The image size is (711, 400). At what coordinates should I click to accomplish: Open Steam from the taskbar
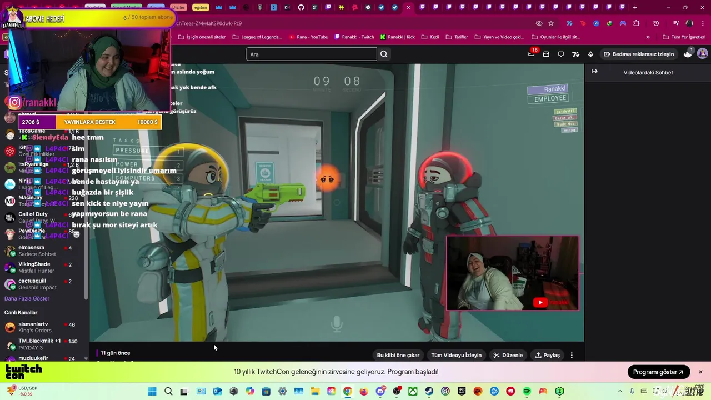click(429, 391)
